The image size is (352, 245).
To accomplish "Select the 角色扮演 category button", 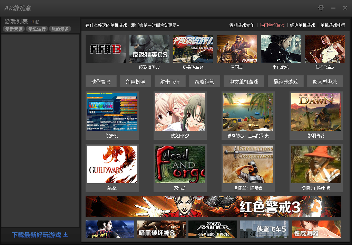I will (x=135, y=82).
